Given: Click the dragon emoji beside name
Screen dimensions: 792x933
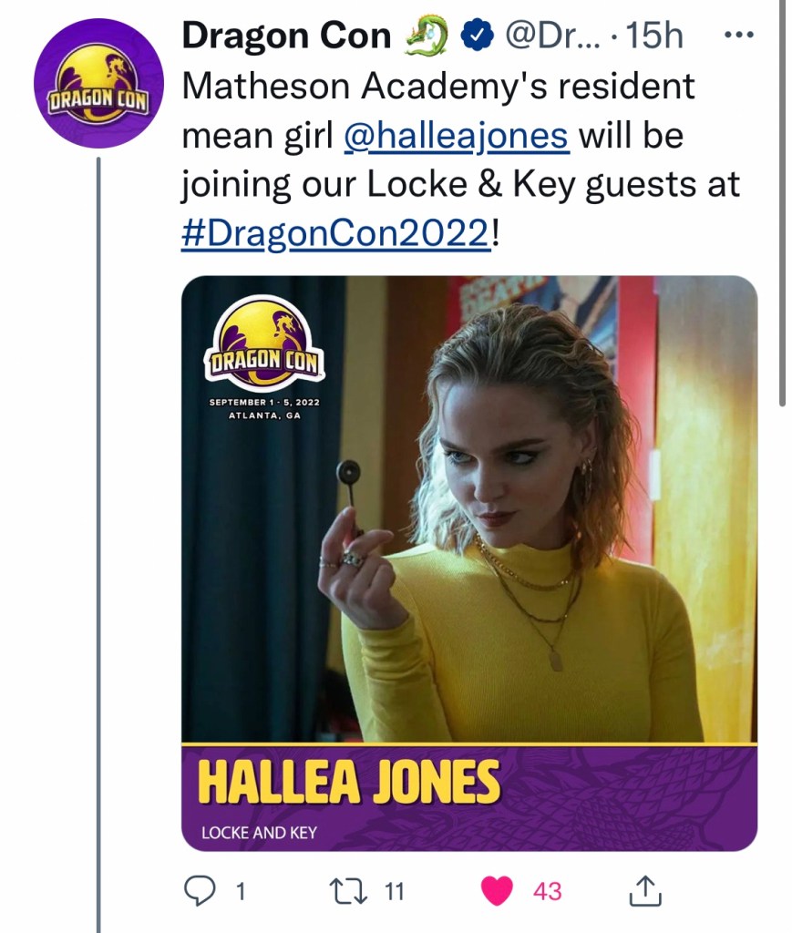Looking at the screenshot, I should pos(426,36).
